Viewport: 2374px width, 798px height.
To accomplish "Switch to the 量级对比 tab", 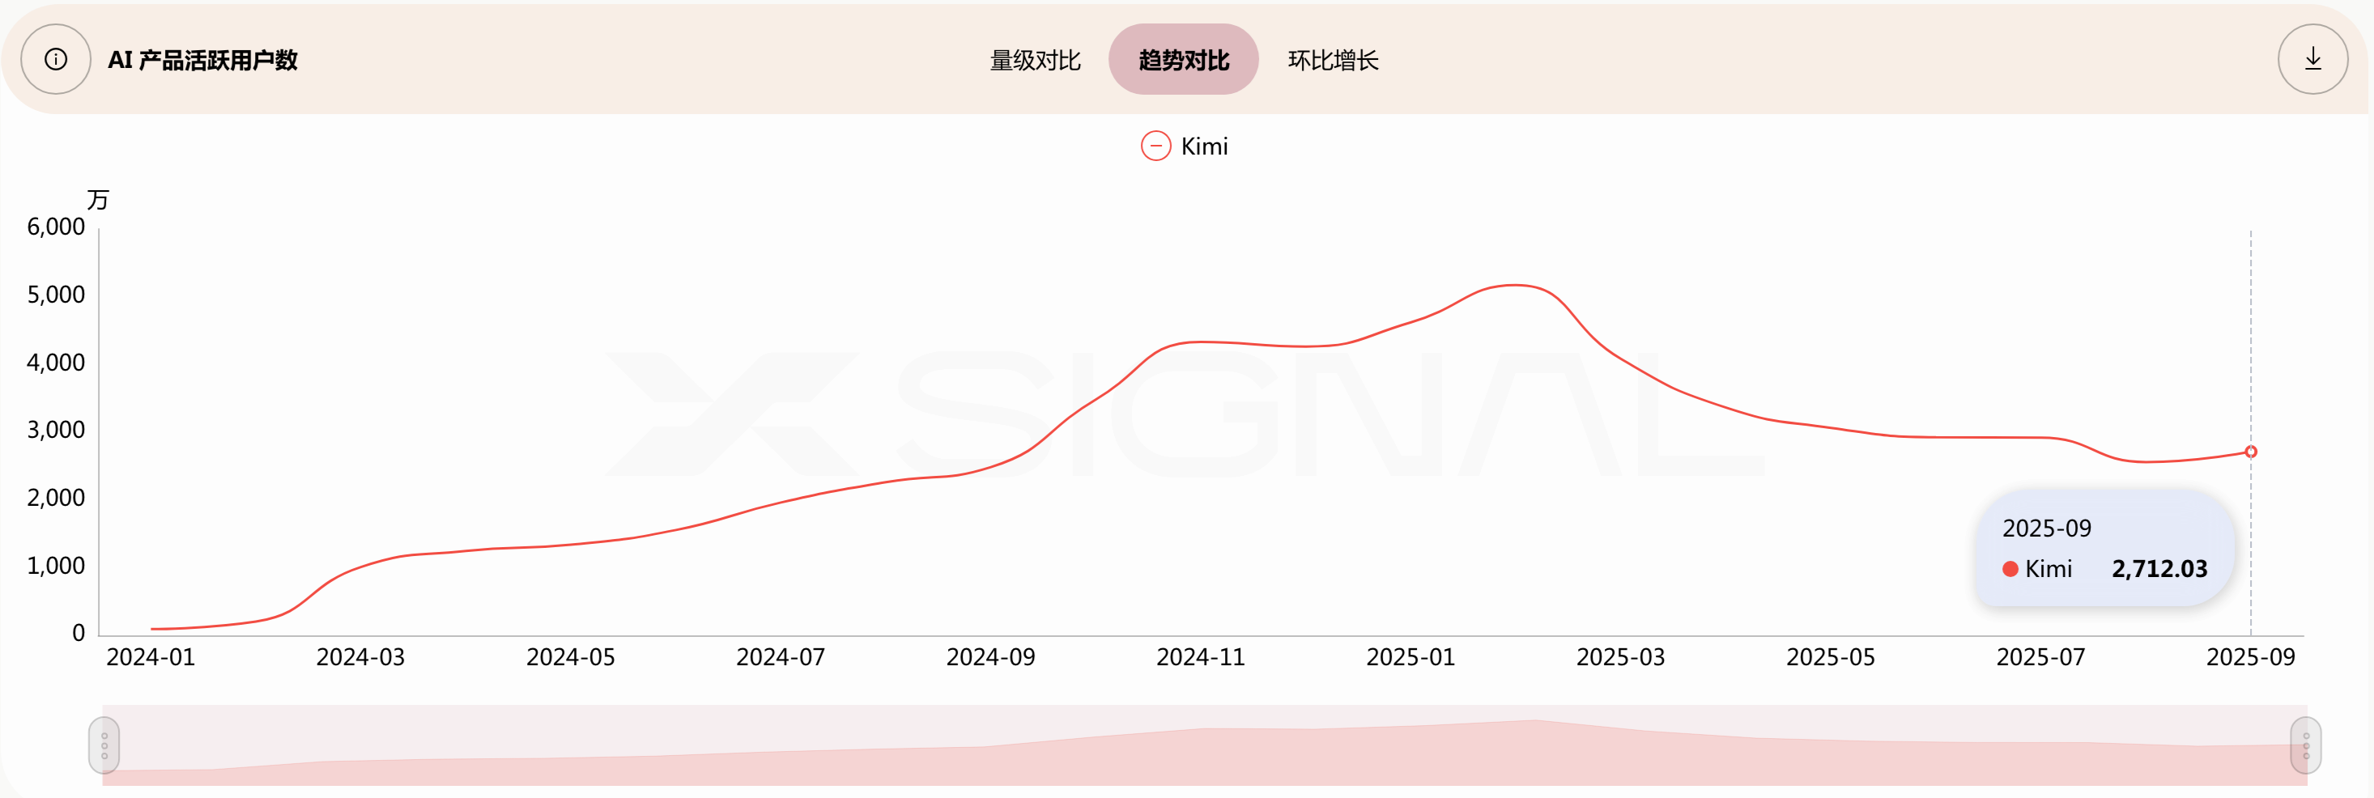I will click(x=1034, y=61).
